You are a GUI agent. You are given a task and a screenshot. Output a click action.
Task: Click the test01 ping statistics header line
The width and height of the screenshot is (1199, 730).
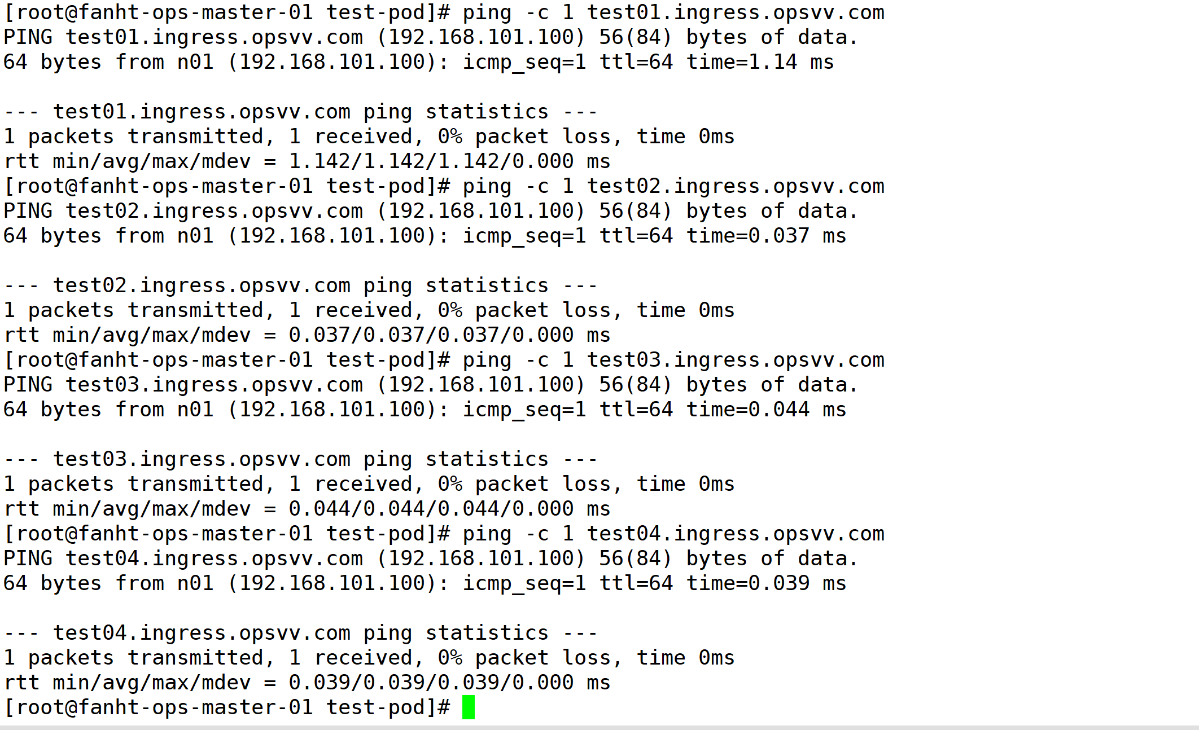pos(300,112)
